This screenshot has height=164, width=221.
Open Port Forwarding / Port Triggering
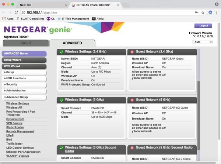[21, 113]
